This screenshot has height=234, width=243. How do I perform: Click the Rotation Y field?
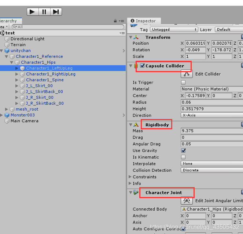222,50
